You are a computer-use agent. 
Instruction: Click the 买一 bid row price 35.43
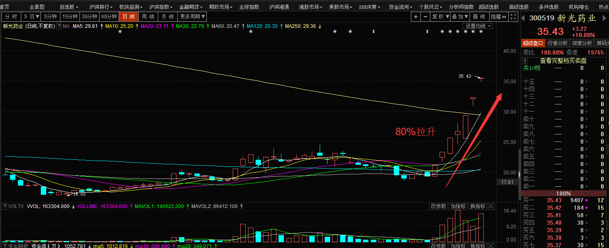pos(554,200)
